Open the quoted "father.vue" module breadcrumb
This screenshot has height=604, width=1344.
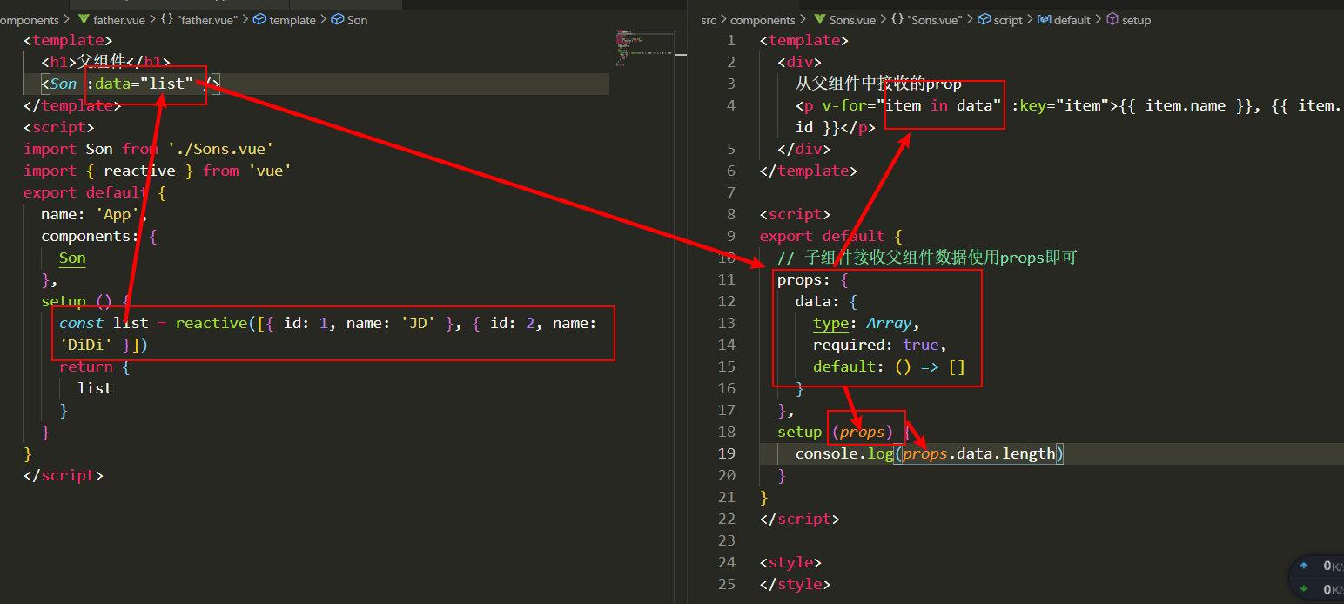click(206, 19)
